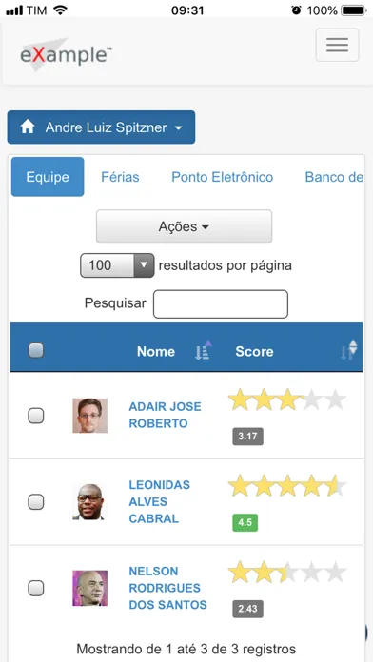This screenshot has width=373, height=662.
Task: Click the green 4.5 score badge
Action: [x=245, y=522]
